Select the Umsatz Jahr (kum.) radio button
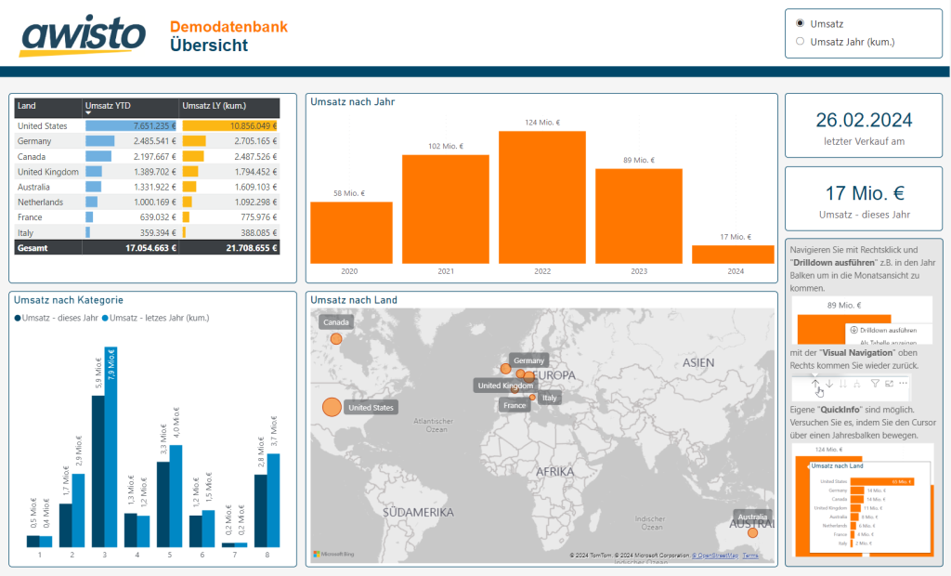Viewport: 951px width, 576px height. coord(802,39)
